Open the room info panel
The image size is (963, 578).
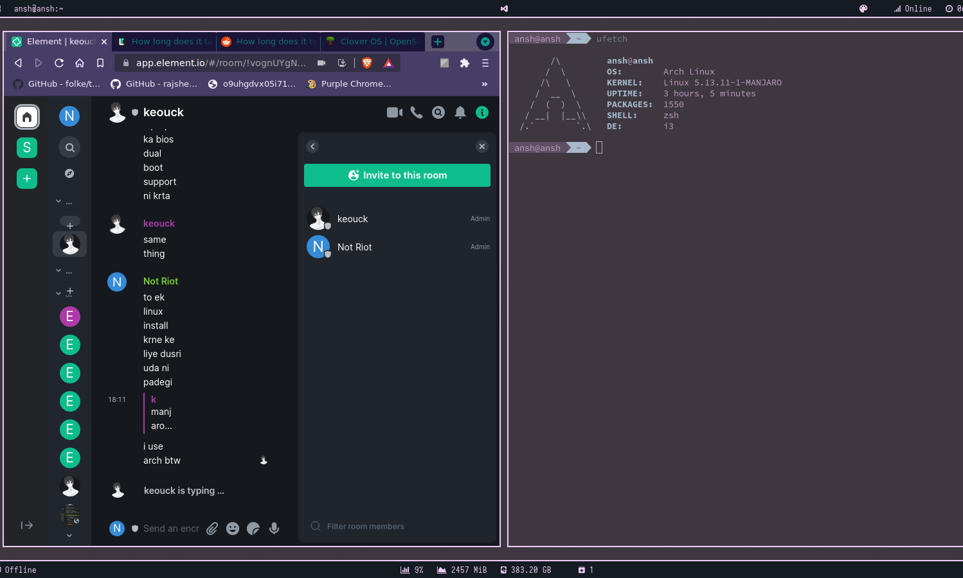pos(482,112)
